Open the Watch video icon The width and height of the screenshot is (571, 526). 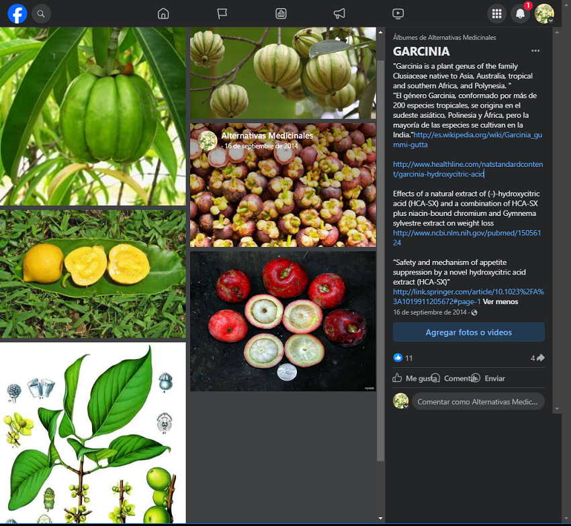[398, 13]
